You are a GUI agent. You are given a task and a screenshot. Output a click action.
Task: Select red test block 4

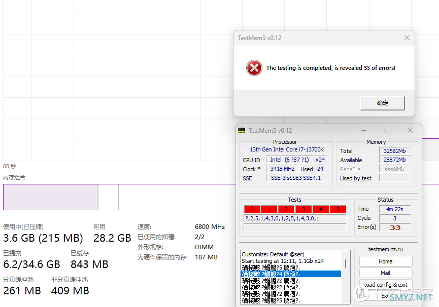tap(321, 209)
